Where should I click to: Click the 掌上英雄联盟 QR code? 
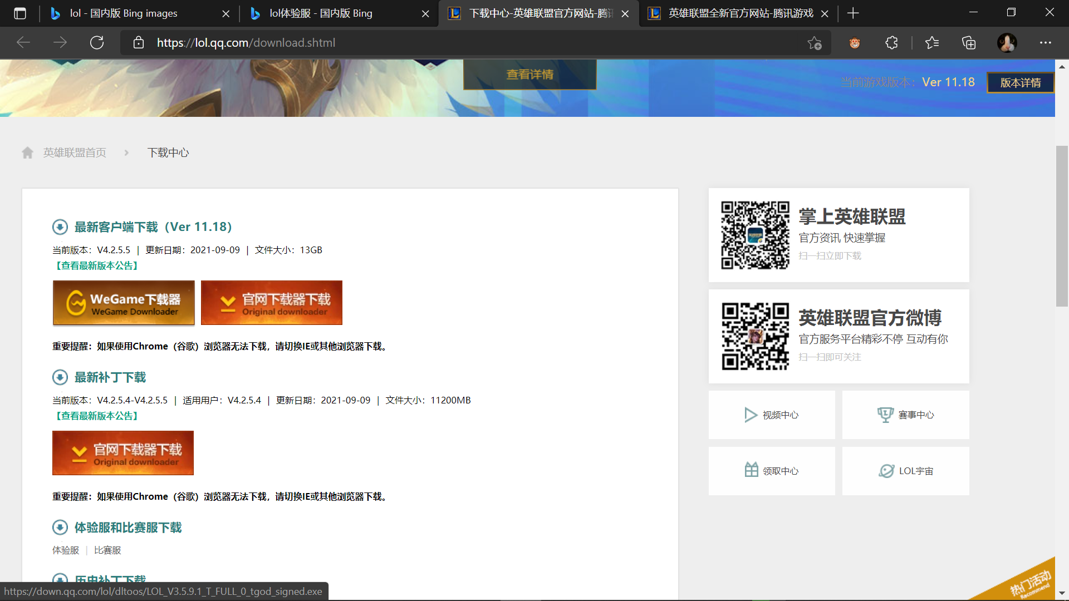coord(755,235)
